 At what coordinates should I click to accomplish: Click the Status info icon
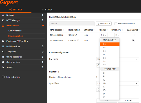43,10
